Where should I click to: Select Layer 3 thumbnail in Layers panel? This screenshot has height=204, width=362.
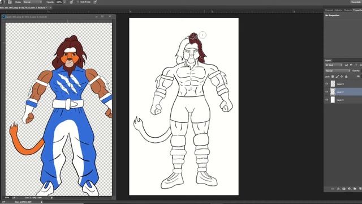pyautogui.click(x=333, y=84)
